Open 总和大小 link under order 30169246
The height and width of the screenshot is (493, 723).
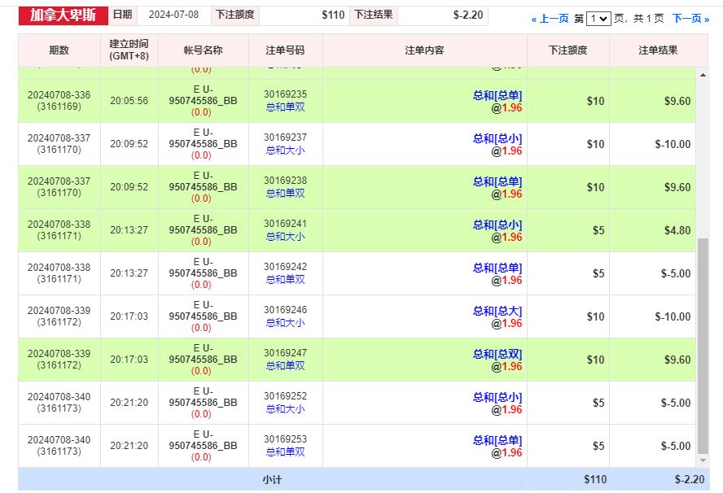coord(285,323)
